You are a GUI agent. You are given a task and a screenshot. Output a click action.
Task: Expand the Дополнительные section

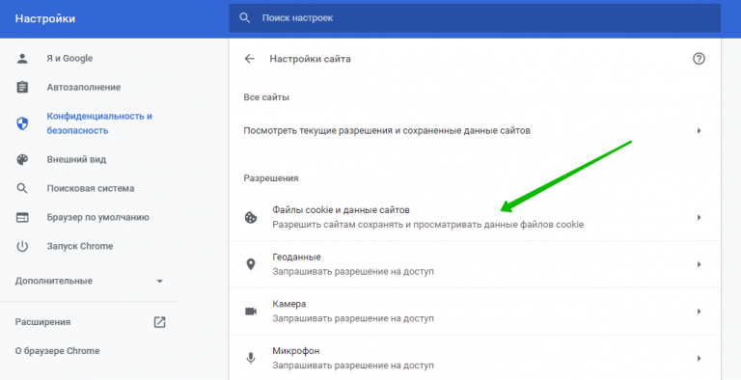coord(90,281)
